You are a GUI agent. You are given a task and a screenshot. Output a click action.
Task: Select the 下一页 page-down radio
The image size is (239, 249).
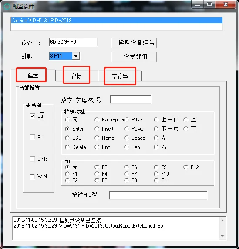156,129
